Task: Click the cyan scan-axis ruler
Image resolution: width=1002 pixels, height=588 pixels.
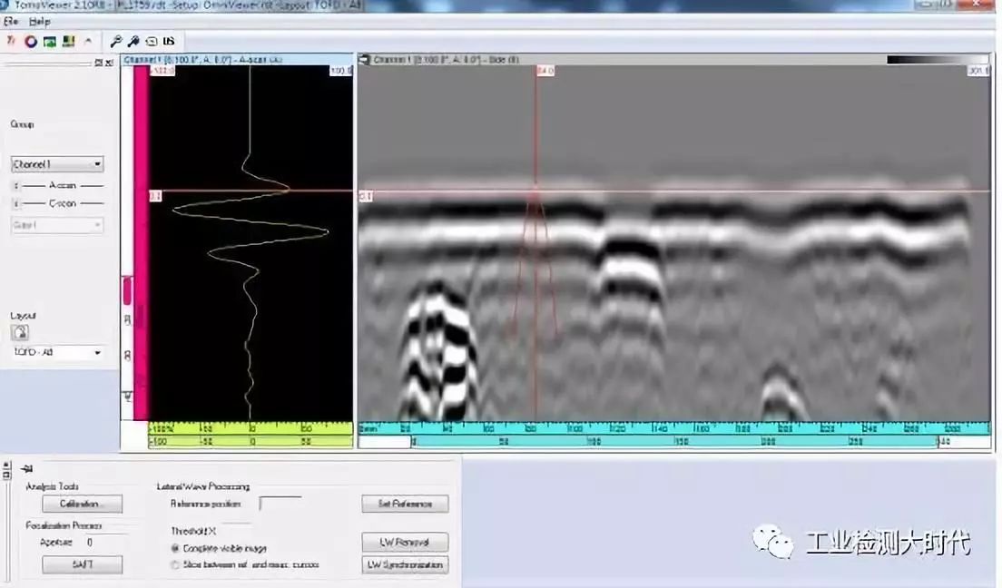Action: (674, 428)
